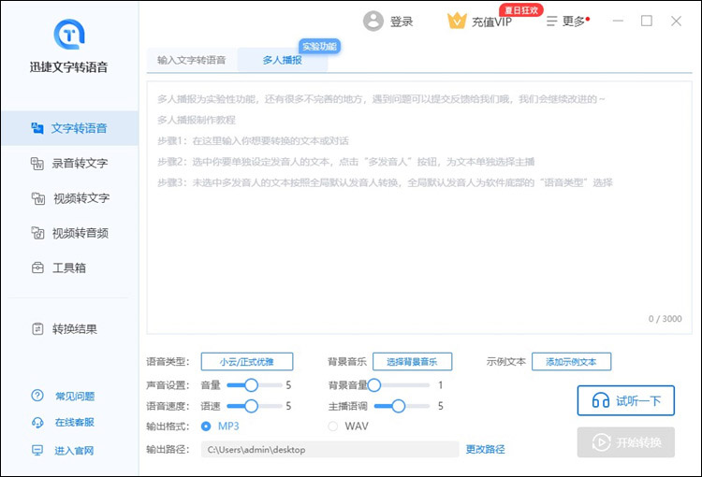Image resolution: width=702 pixels, height=477 pixels.
Task: Minimize the application window
Action: 618,21
